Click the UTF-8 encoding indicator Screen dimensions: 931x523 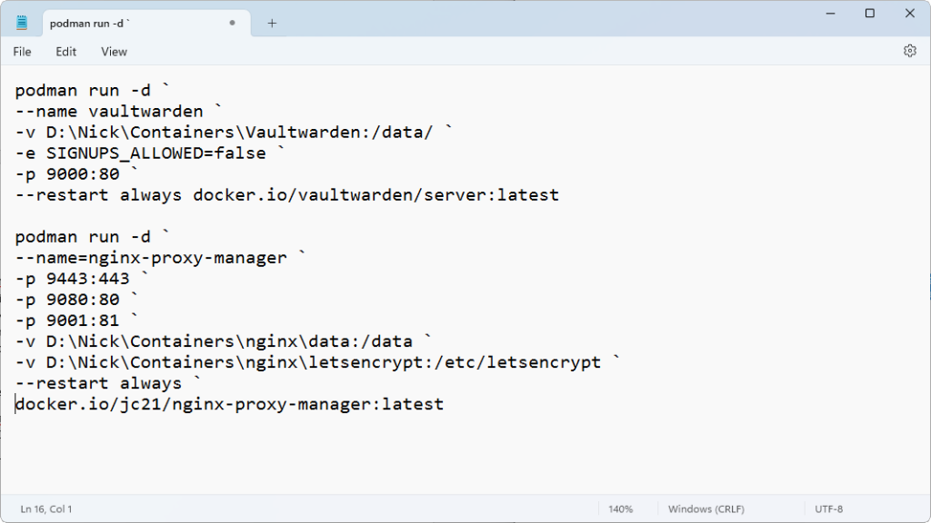[828, 509]
